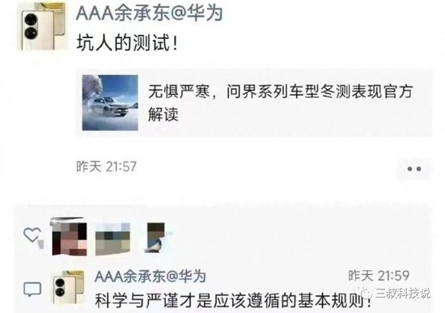Open the commenter's phone avatar

69,287
